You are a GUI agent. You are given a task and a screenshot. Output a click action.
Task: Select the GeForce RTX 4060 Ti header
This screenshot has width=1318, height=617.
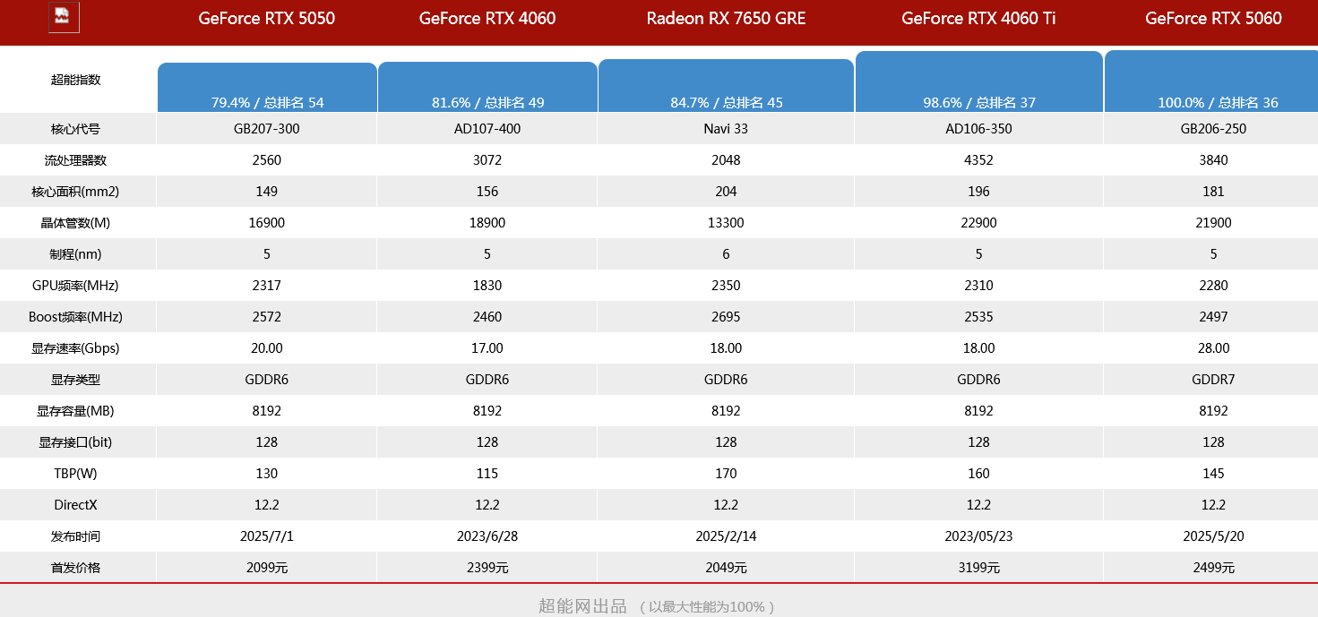point(979,18)
